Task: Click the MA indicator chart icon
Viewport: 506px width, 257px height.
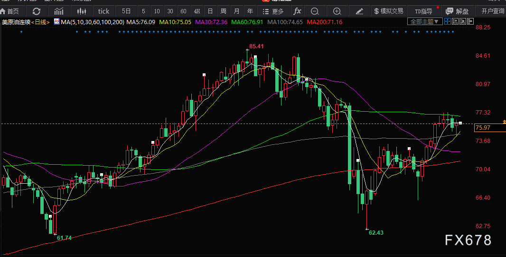Action: 57,22
